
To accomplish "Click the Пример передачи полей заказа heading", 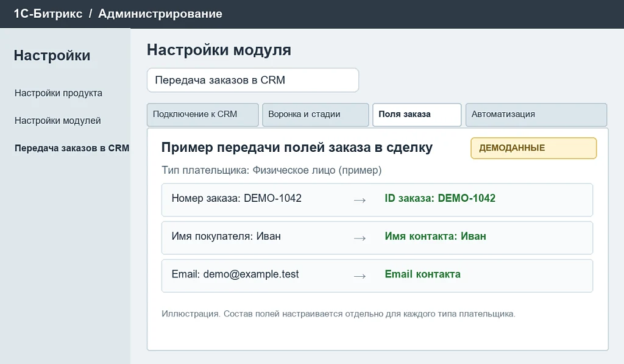I will pyautogui.click(x=297, y=148).
